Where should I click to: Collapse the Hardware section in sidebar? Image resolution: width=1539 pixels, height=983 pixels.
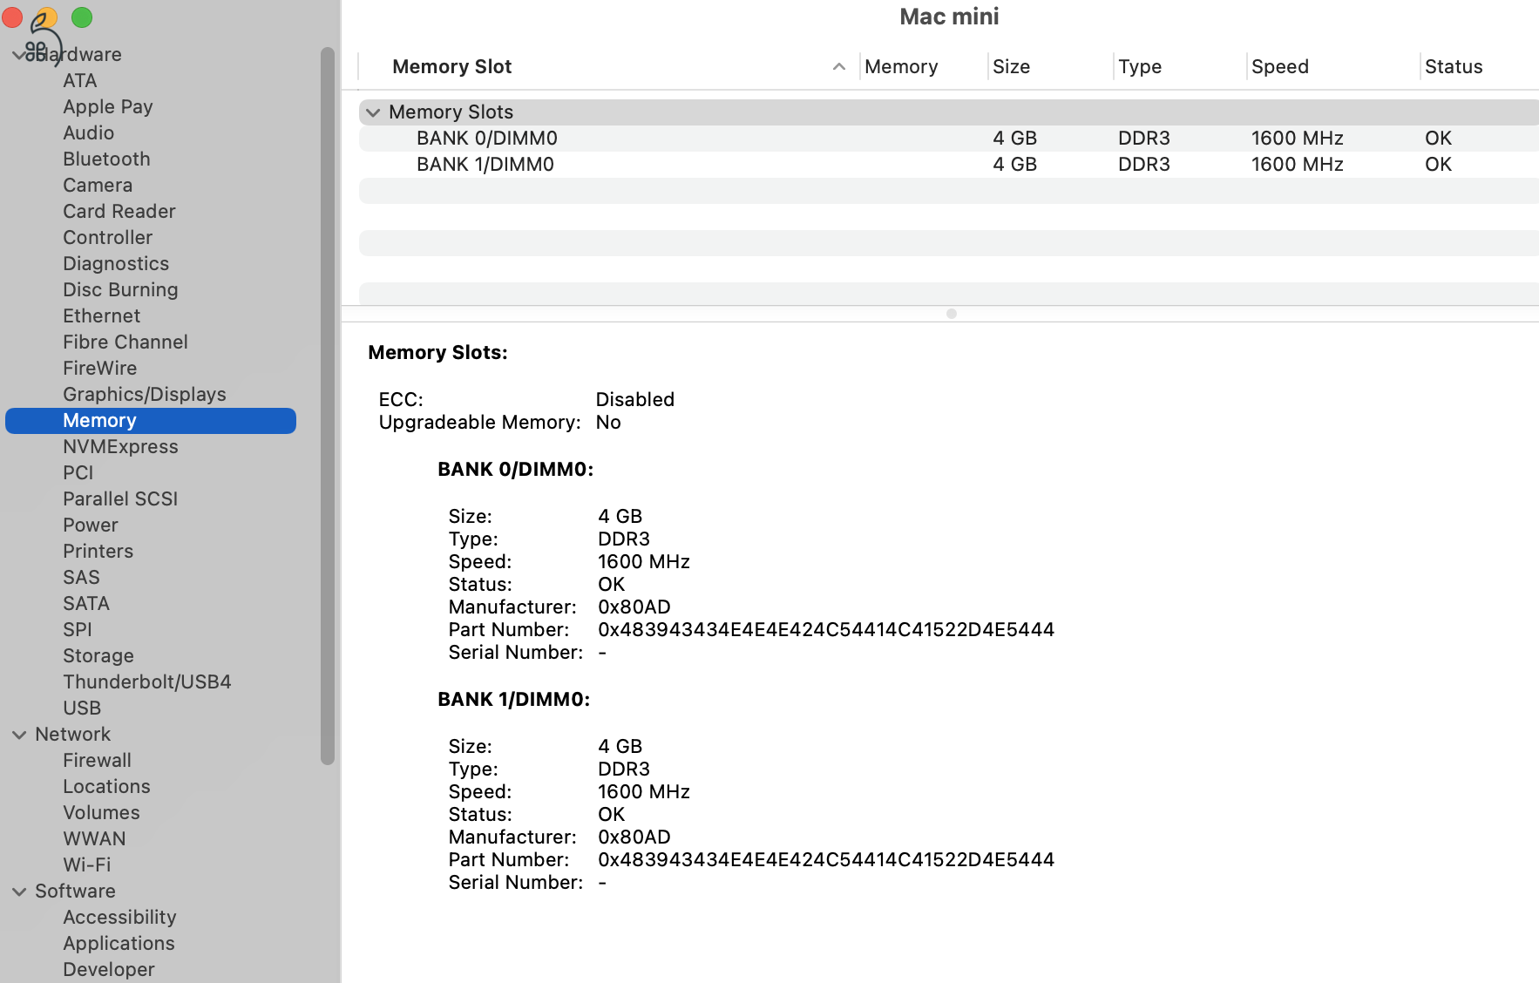19,55
